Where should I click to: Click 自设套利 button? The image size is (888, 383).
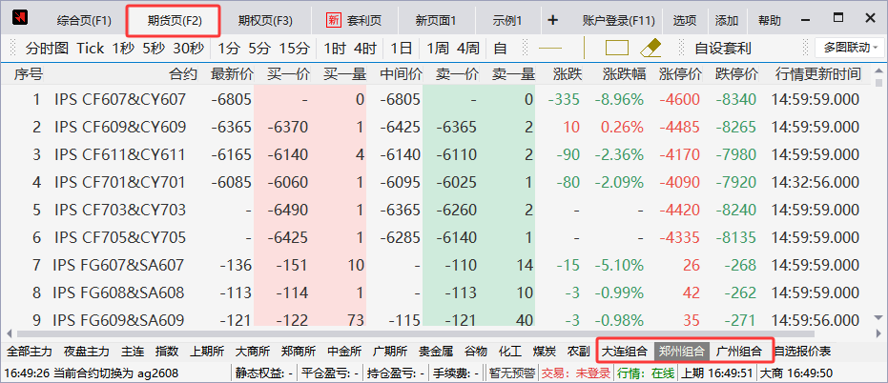pyautogui.click(x=723, y=49)
